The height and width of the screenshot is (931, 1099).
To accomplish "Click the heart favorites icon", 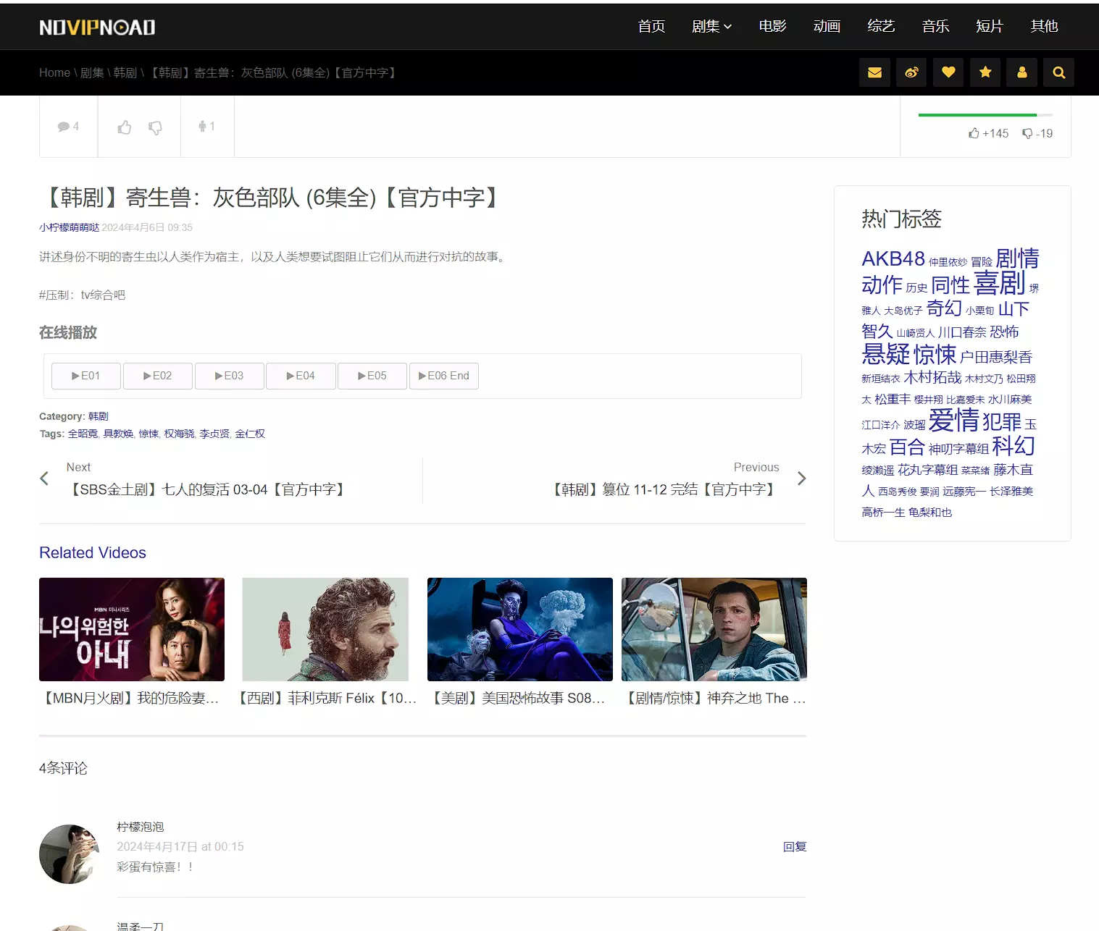I will pyautogui.click(x=948, y=72).
